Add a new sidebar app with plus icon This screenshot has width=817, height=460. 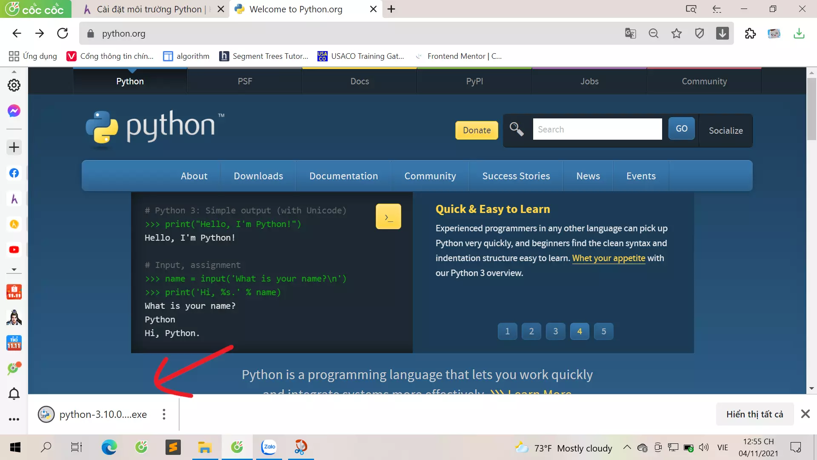point(14,147)
